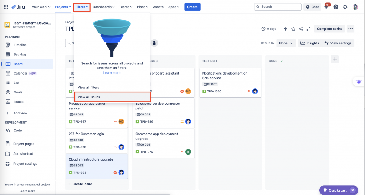
Task: Click the MD assignee avatar on TPD-997
Action: [121, 121]
